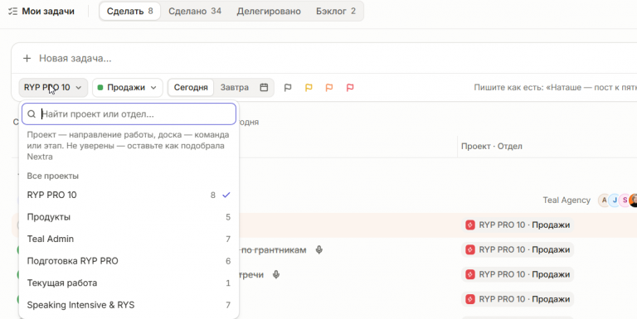Click the Teal Agency label
The height and width of the screenshot is (319, 637).
click(566, 200)
